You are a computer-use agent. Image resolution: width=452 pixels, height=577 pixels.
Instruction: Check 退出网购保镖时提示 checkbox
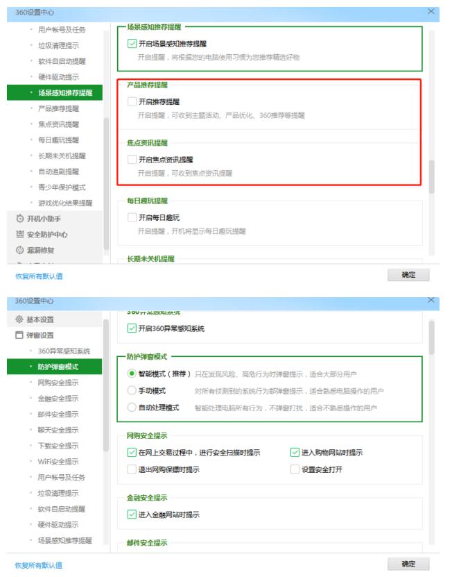pos(132,469)
